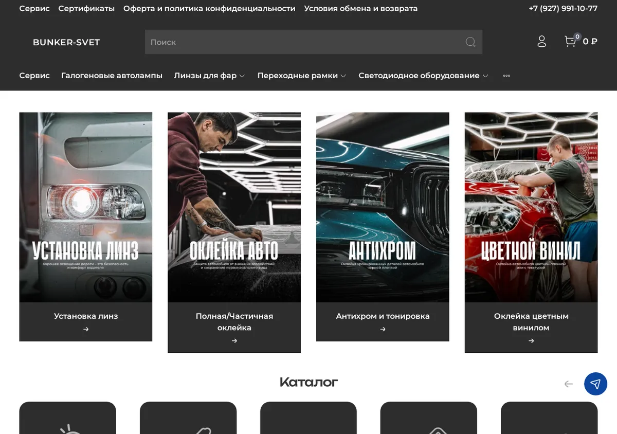The height and width of the screenshot is (434, 617).
Task: Expand the Линзы для фар dropdown
Action: click(209, 76)
